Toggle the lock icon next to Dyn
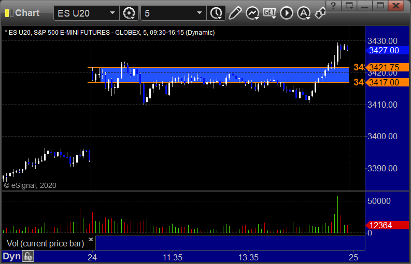The width and height of the screenshot is (411, 264). pos(28,256)
